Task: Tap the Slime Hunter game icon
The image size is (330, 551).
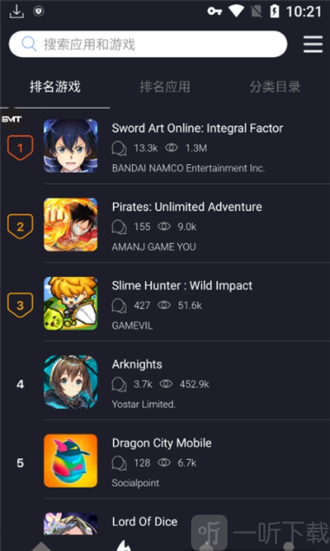Action: coord(70,303)
